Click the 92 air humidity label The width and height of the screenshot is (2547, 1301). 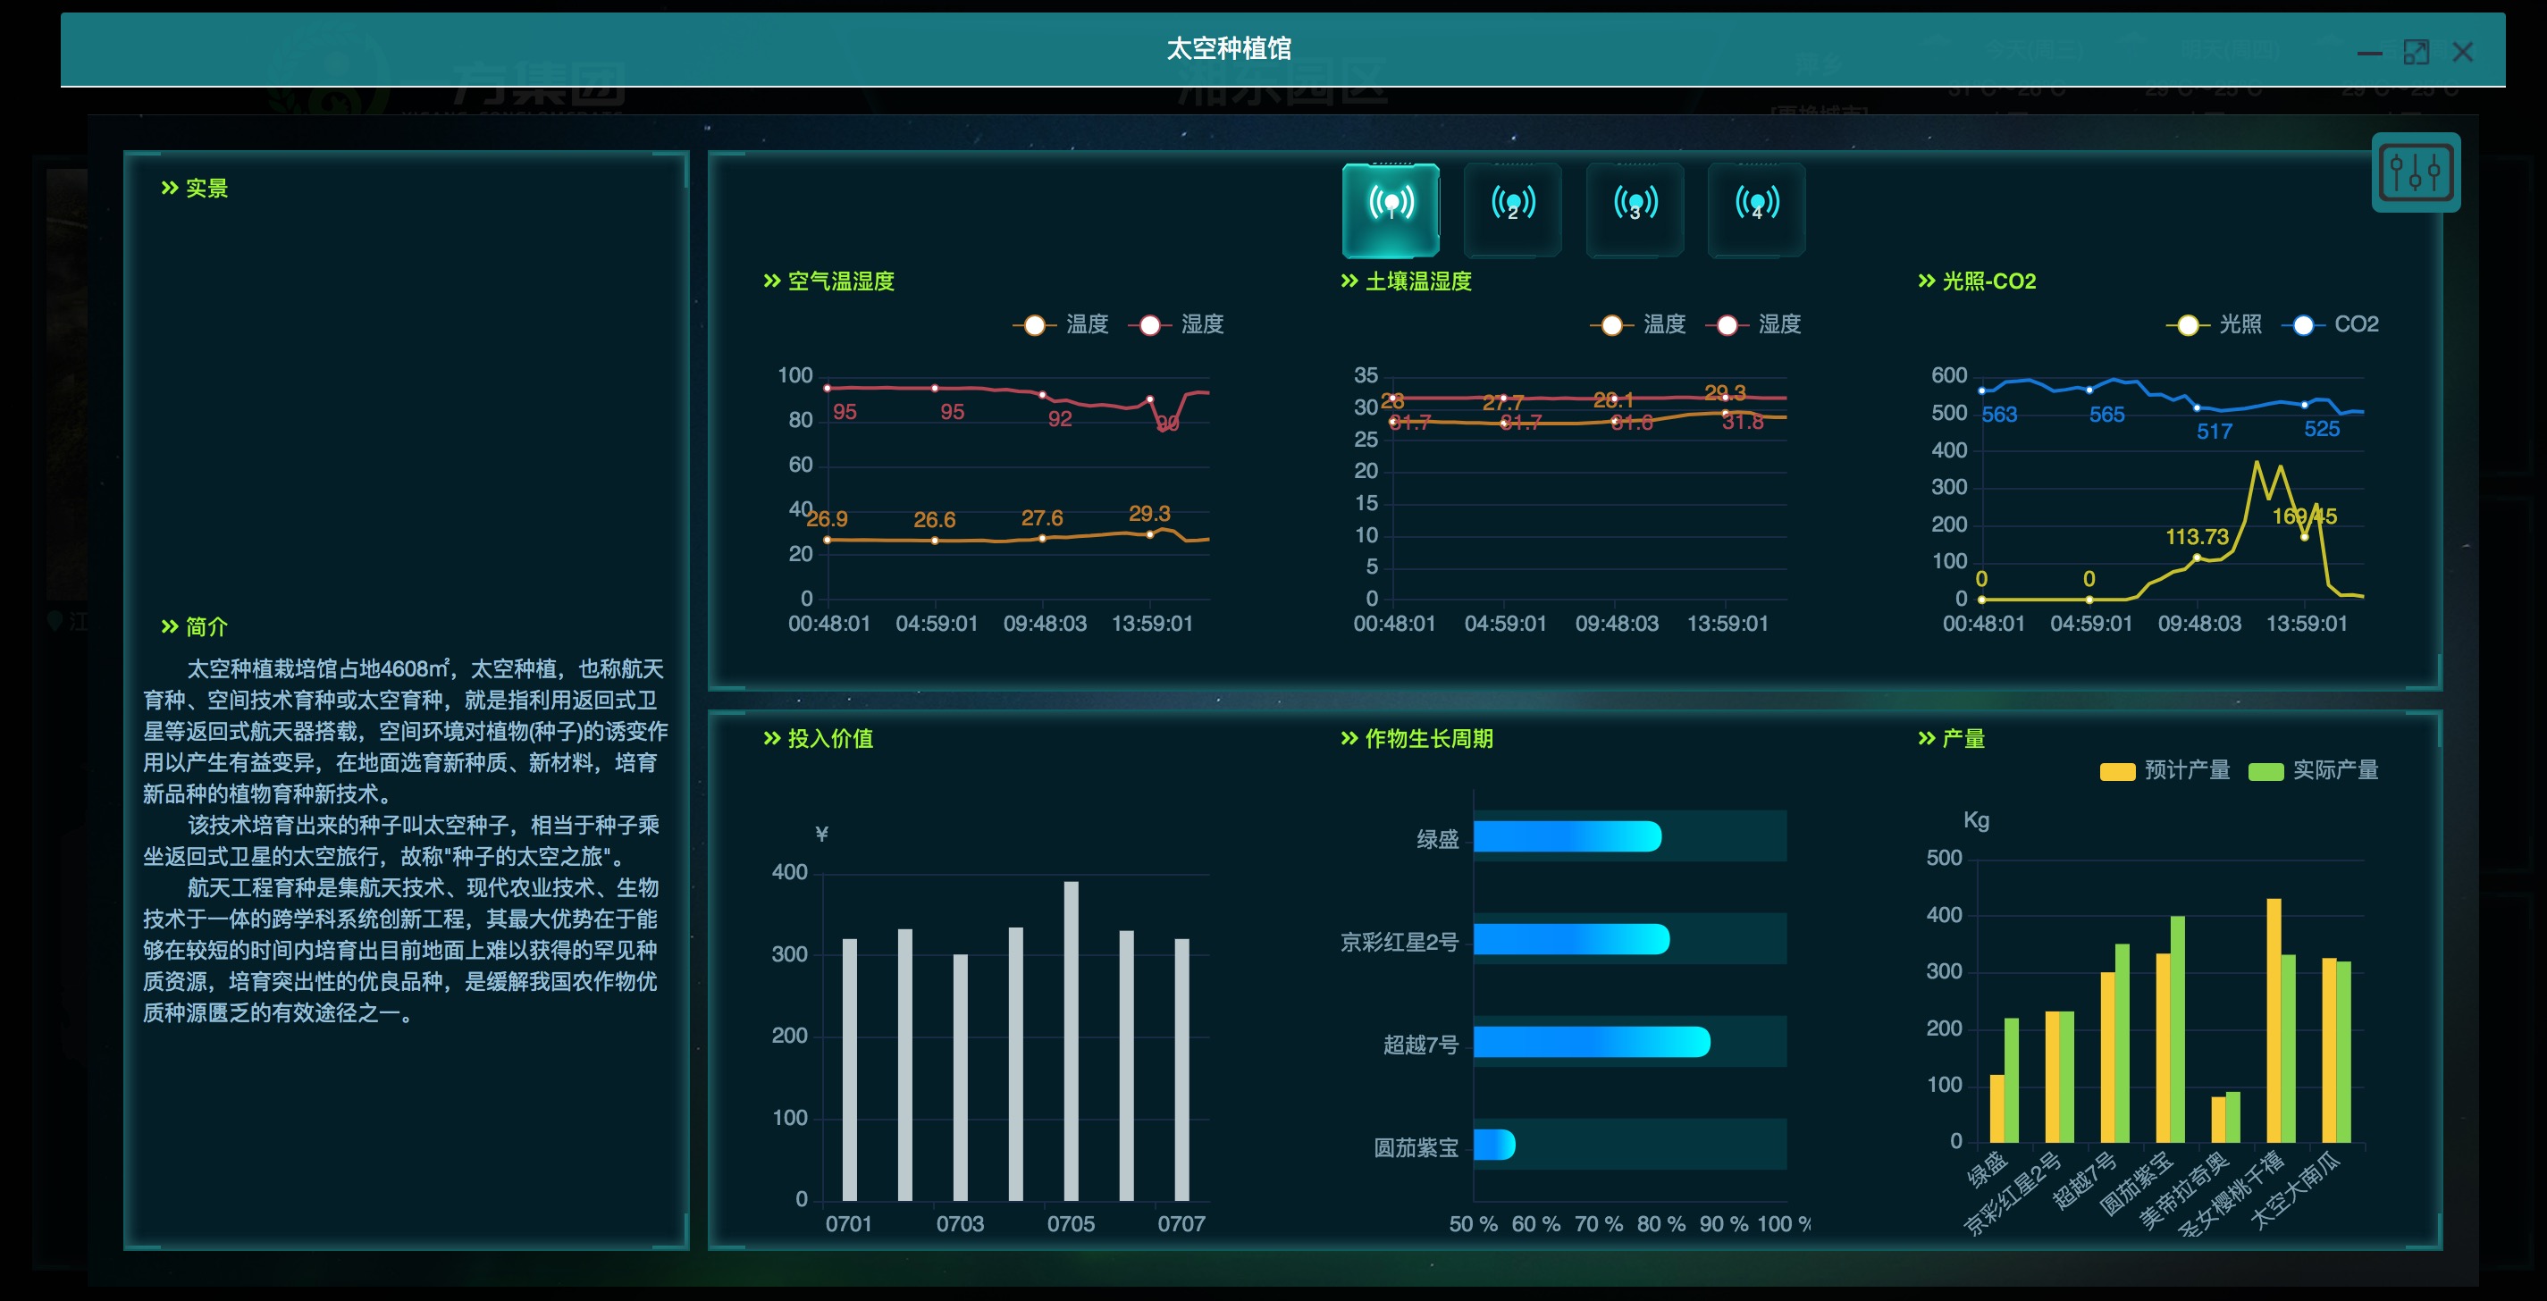coord(1060,419)
